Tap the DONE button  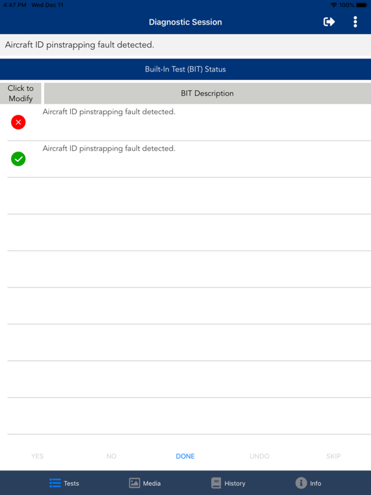pos(185,456)
